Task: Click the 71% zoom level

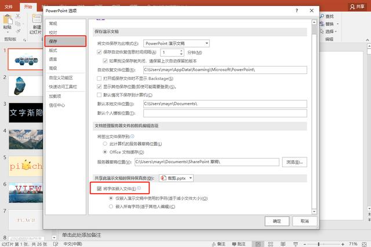Action: tap(353, 244)
